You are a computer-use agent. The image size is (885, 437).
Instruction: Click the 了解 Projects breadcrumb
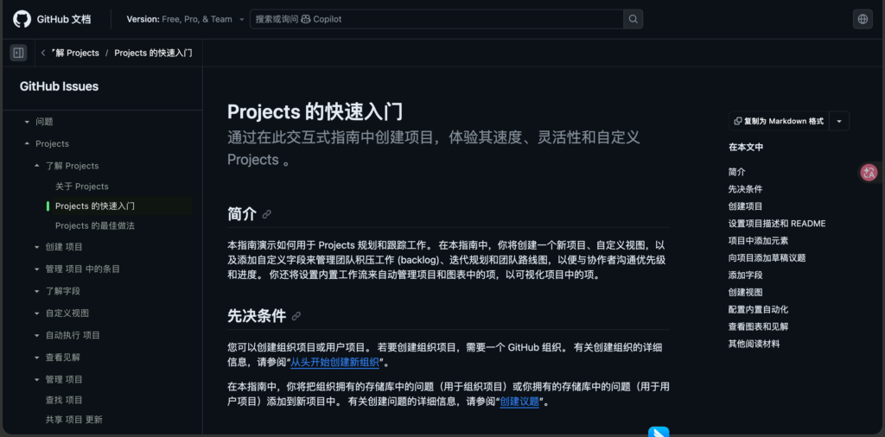(75, 53)
